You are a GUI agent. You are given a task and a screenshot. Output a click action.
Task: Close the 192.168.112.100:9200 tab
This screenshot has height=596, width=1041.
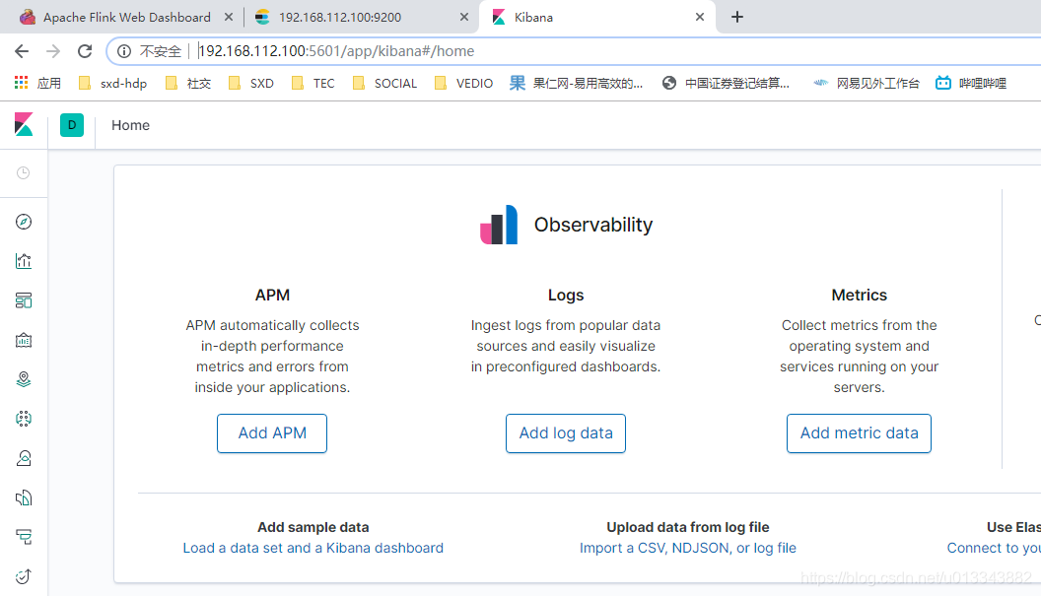point(464,18)
